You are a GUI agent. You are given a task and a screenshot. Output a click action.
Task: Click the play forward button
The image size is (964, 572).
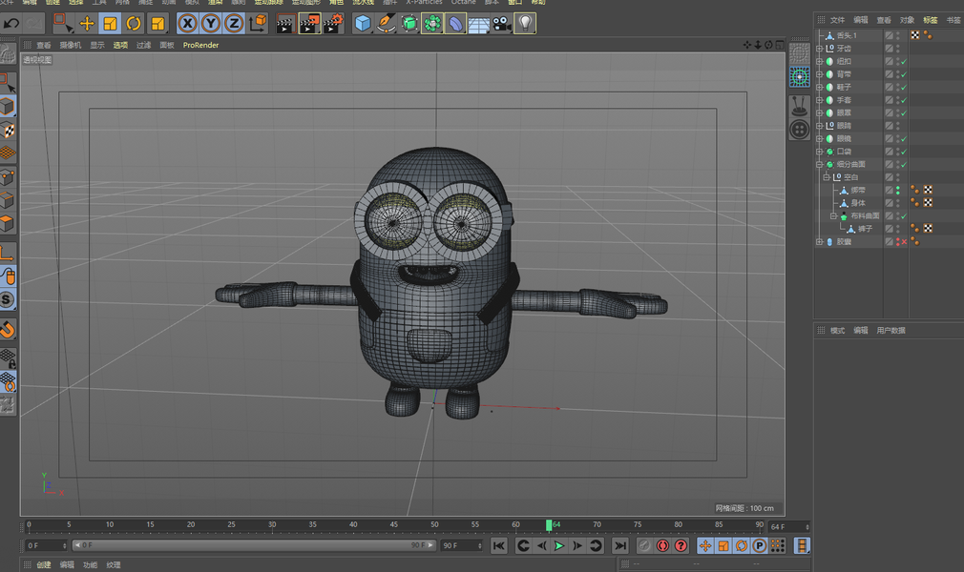coord(559,545)
